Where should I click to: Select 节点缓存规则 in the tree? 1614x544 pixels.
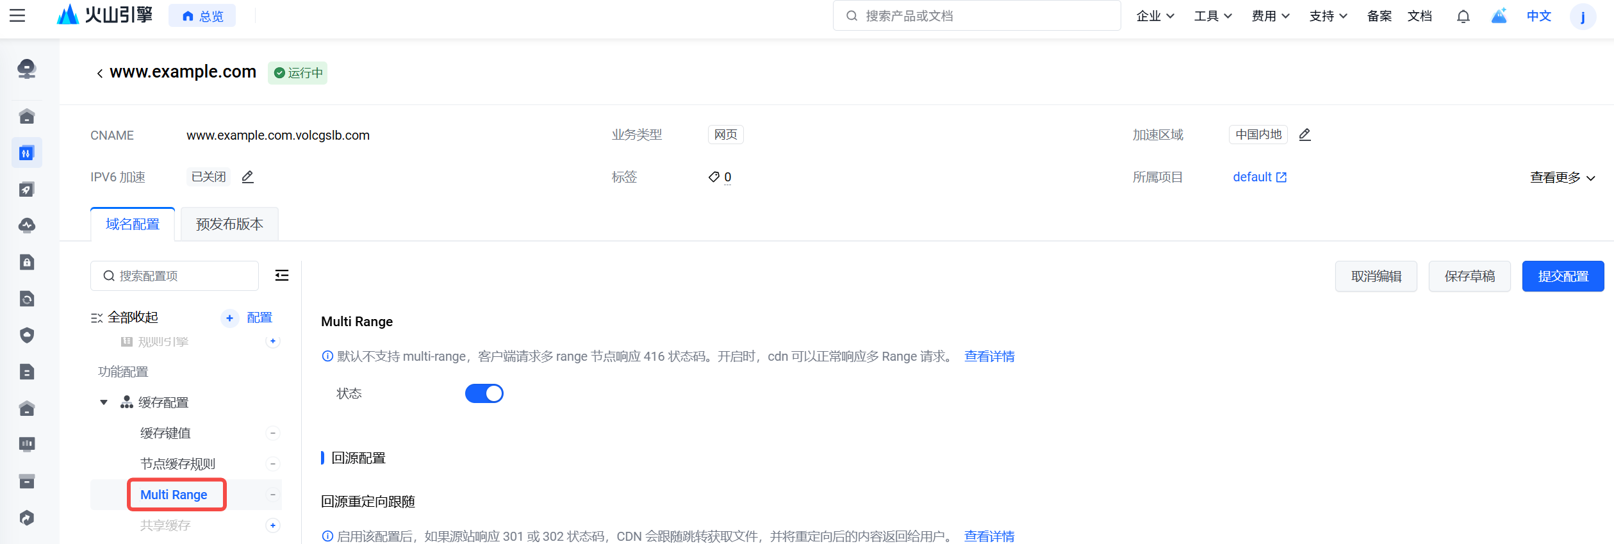[x=177, y=464]
